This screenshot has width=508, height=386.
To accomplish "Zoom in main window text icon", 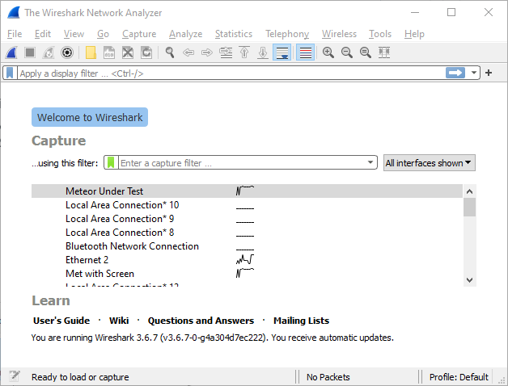I will click(x=328, y=52).
